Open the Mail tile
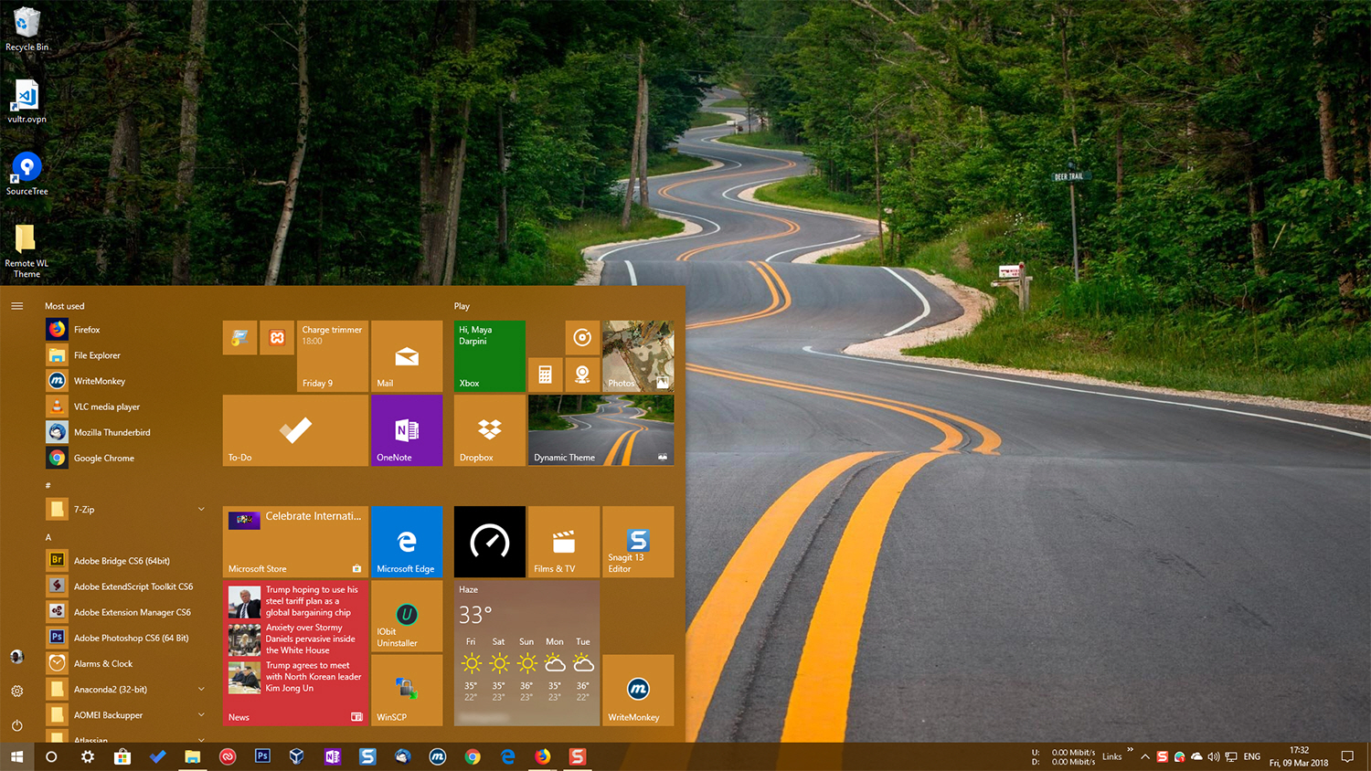Screen dimensions: 1371x771 click(x=407, y=356)
